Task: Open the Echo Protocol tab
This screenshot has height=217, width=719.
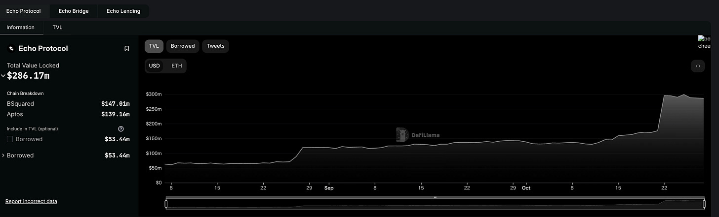Action: pyautogui.click(x=24, y=11)
